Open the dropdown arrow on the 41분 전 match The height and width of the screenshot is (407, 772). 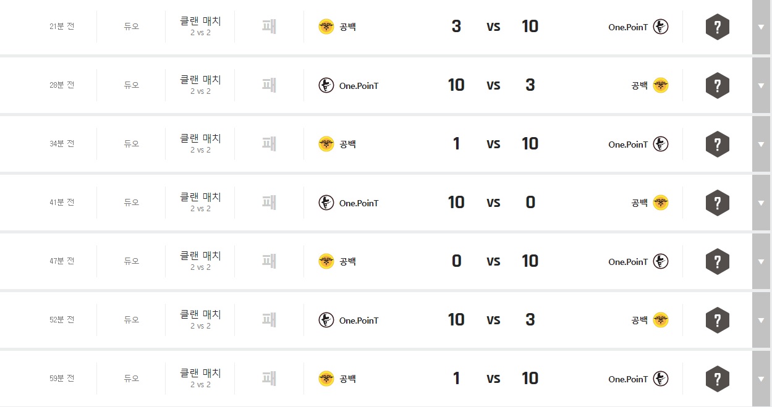coord(761,203)
